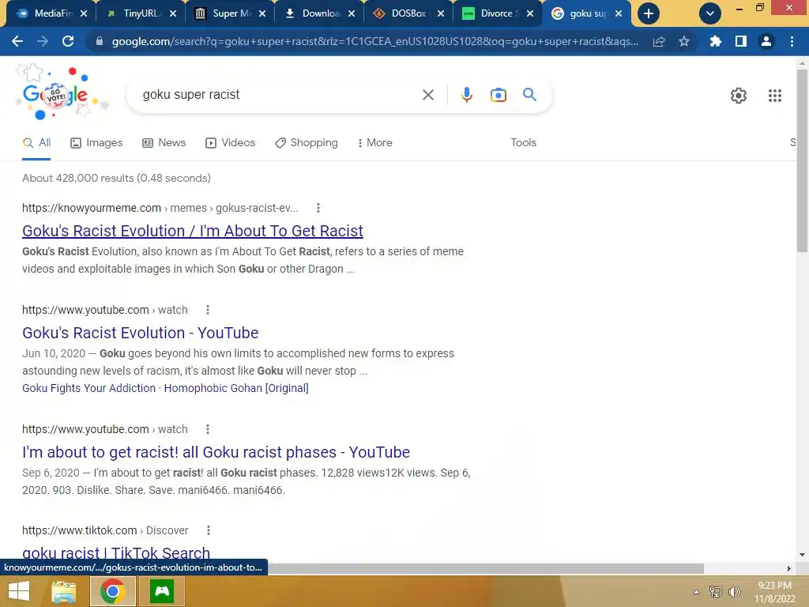The image size is (809, 607).
Task: Click the vertical page scrollbar
Action: [x=802, y=161]
